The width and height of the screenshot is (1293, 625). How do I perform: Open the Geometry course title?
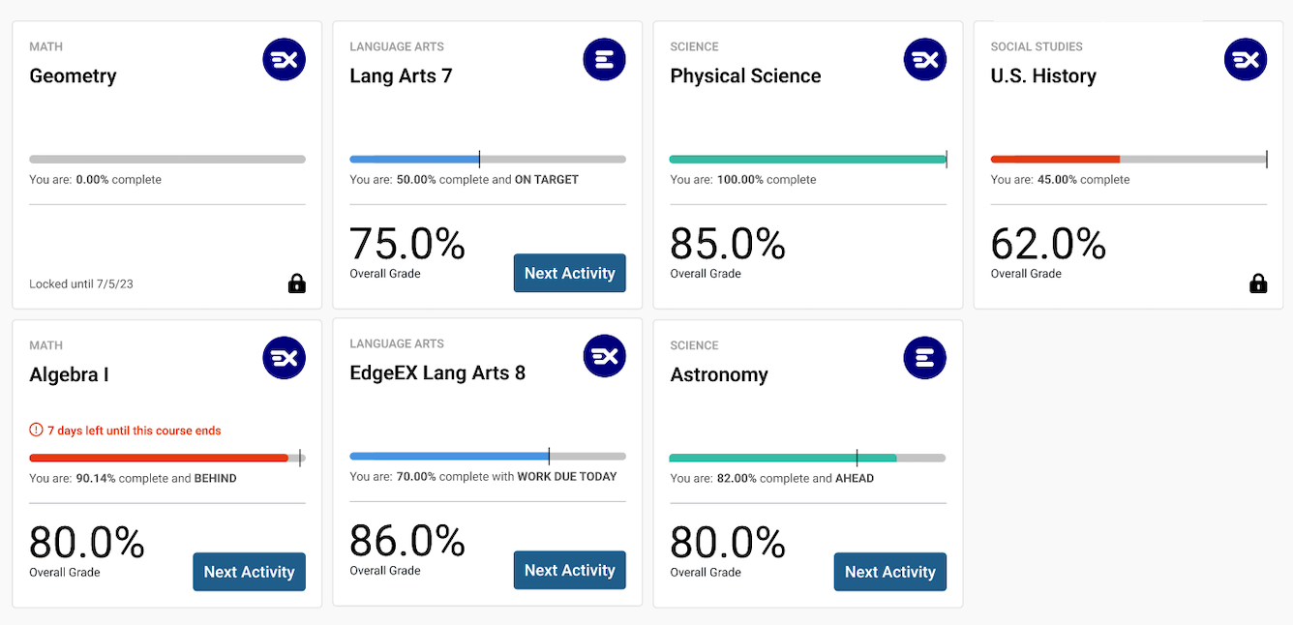(x=73, y=75)
